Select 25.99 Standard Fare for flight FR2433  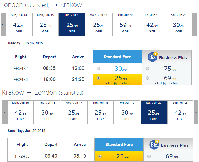(x=100, y=156)
